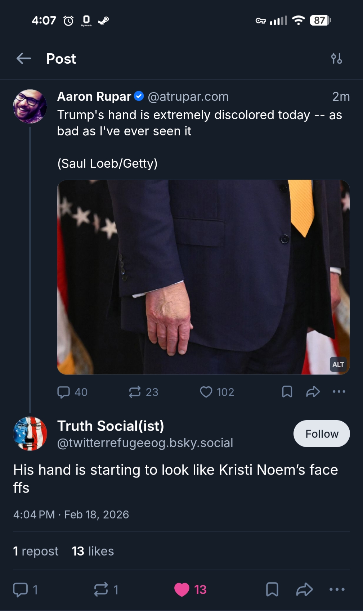The image size is (363, 611).
Task: Unlike the post with pink heart
Action: (x=182, y=589)
